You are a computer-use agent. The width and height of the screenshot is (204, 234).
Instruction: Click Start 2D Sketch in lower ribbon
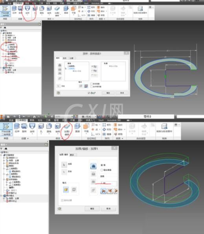[6, 129]
